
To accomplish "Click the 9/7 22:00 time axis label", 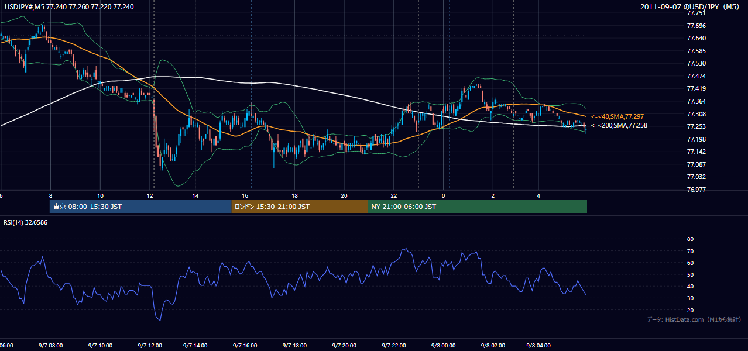I will 393,346.
